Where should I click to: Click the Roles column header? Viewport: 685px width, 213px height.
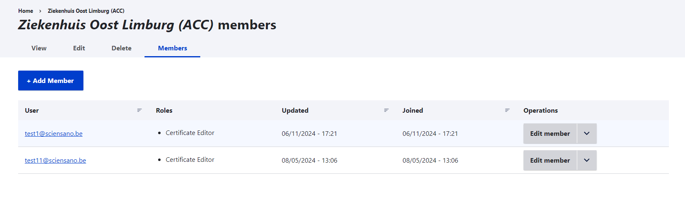click(164, 110)
